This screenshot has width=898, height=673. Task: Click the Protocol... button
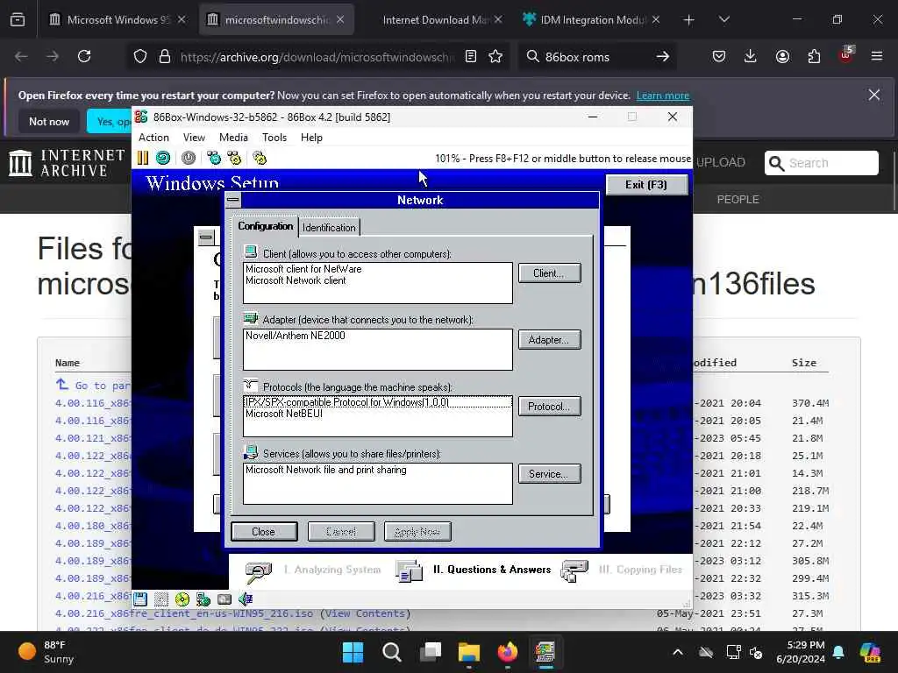(x=549, y=407)
